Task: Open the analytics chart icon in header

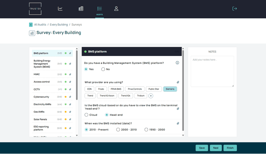Action: (60, 9)
